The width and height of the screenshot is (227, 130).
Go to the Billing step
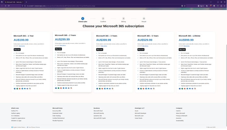tap(124, 20)
